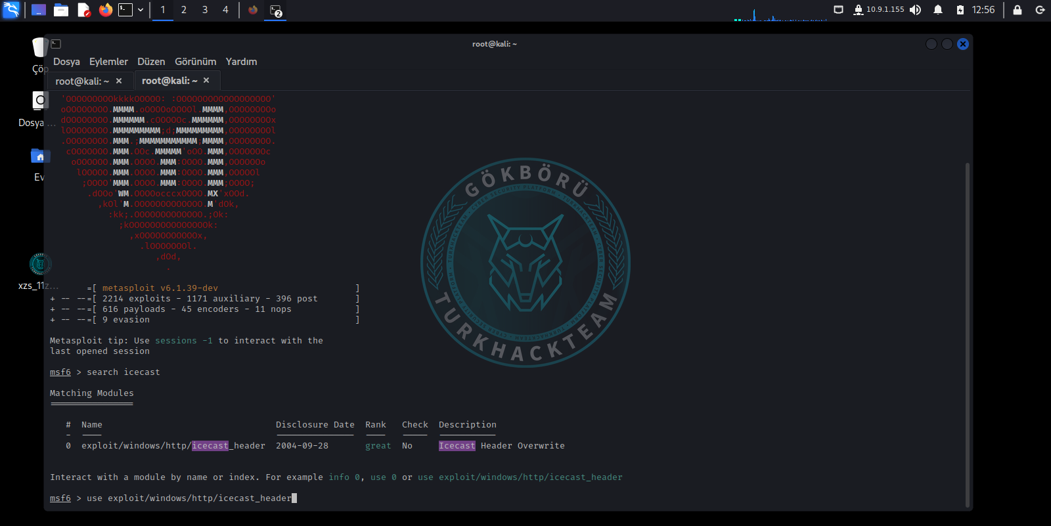The height and width of the screenshot is (526, 1051).
Task: Click the 'search icecast' command text
Action: point(123,372)
